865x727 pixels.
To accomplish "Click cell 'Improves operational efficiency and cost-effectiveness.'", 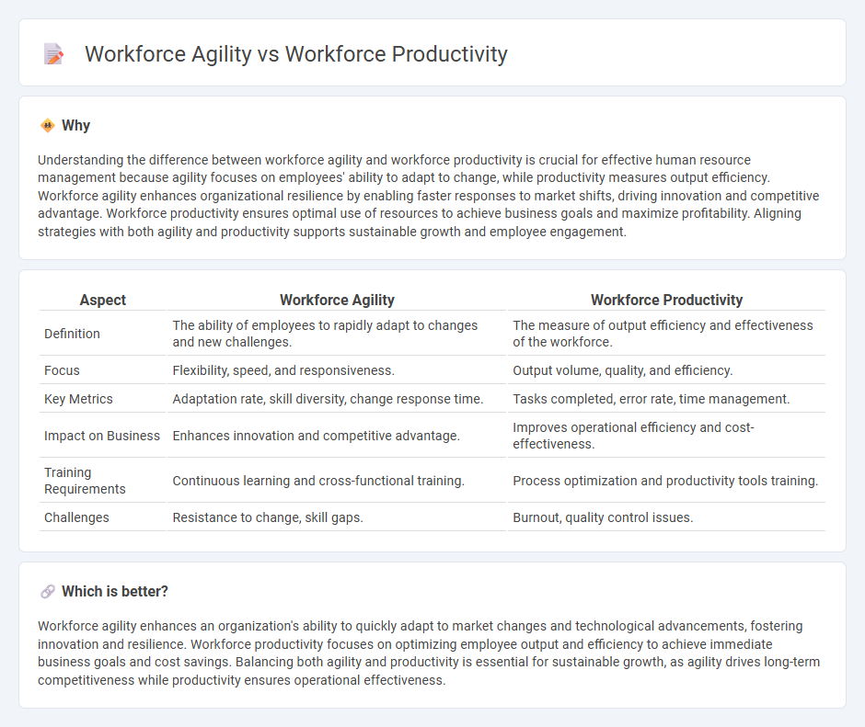I will 666,436.
